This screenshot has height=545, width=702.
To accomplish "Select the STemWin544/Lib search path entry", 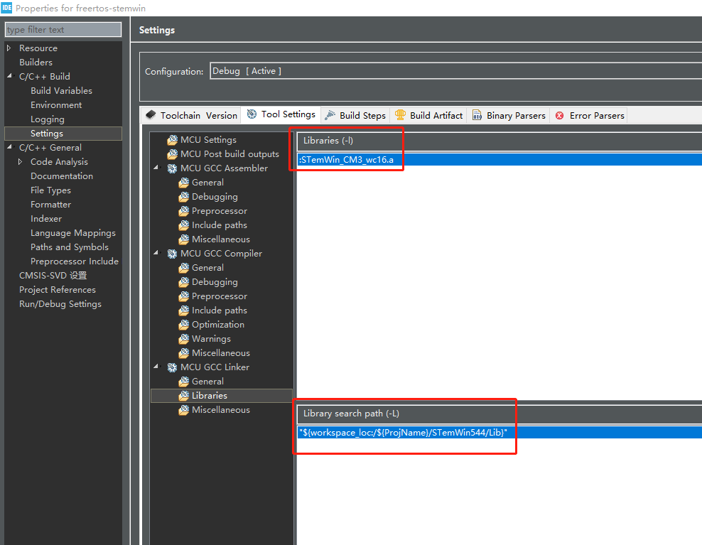I will (x=499, y=433).
